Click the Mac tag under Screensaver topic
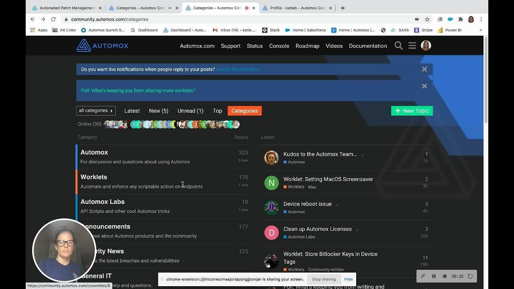The height and width of the screenshot is (289, 514). point(312,187)
